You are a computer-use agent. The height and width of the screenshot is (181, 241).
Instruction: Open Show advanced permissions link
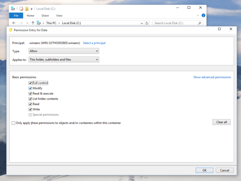(212, 77)
